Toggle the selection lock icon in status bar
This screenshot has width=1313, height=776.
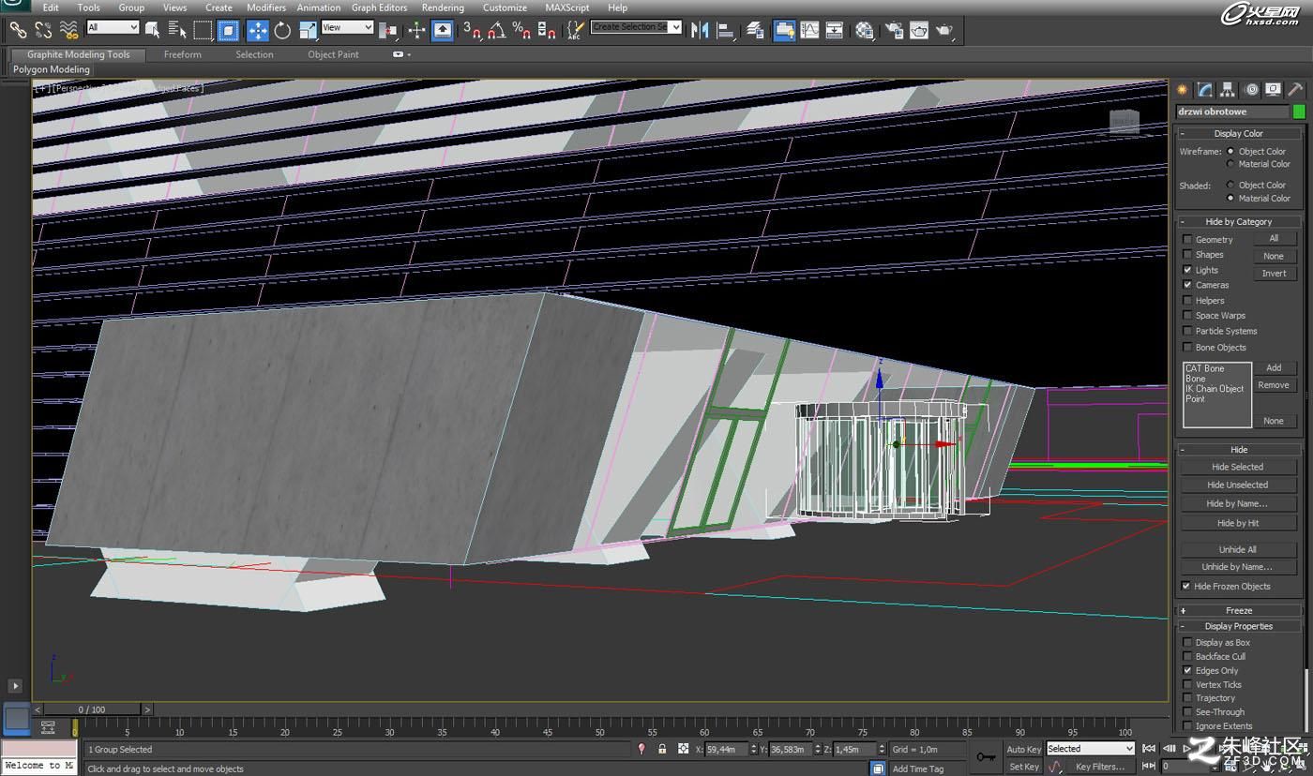(x=662, y=749)
